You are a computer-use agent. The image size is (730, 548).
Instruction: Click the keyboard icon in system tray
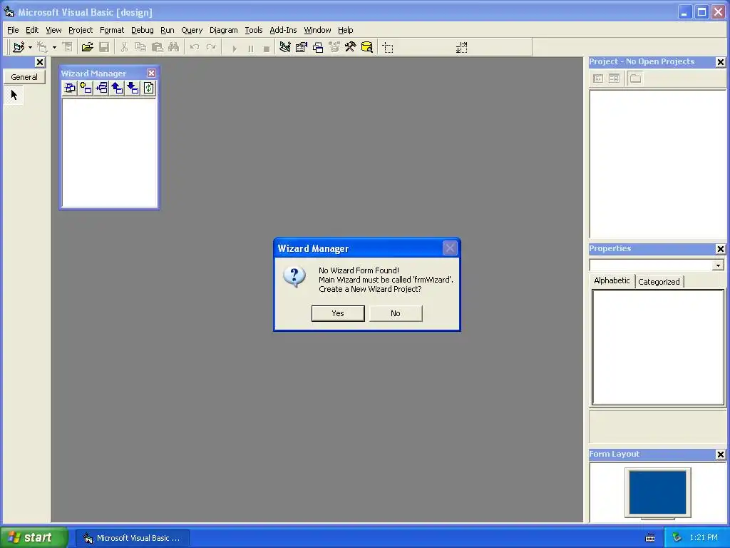pos(650,538)
